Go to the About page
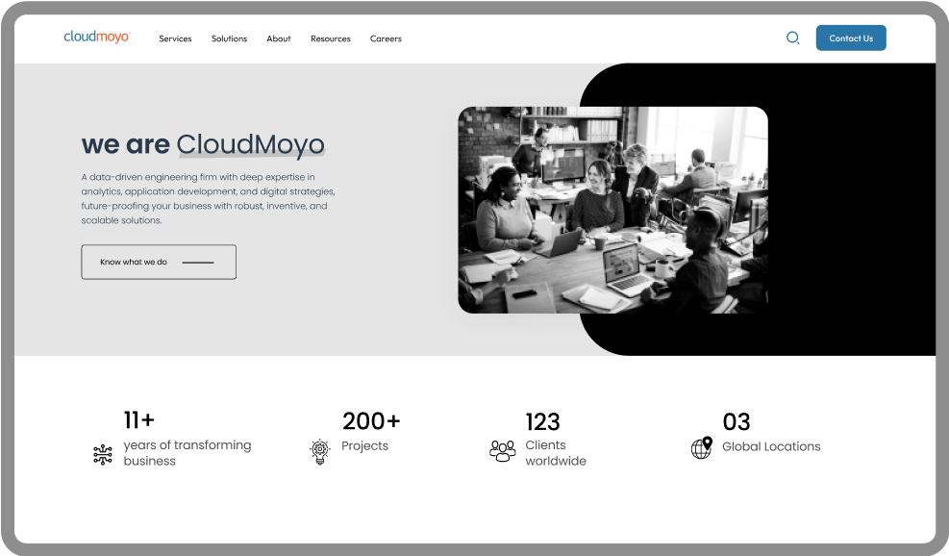Viewport: 949px width, 556px height. point(279,38)
